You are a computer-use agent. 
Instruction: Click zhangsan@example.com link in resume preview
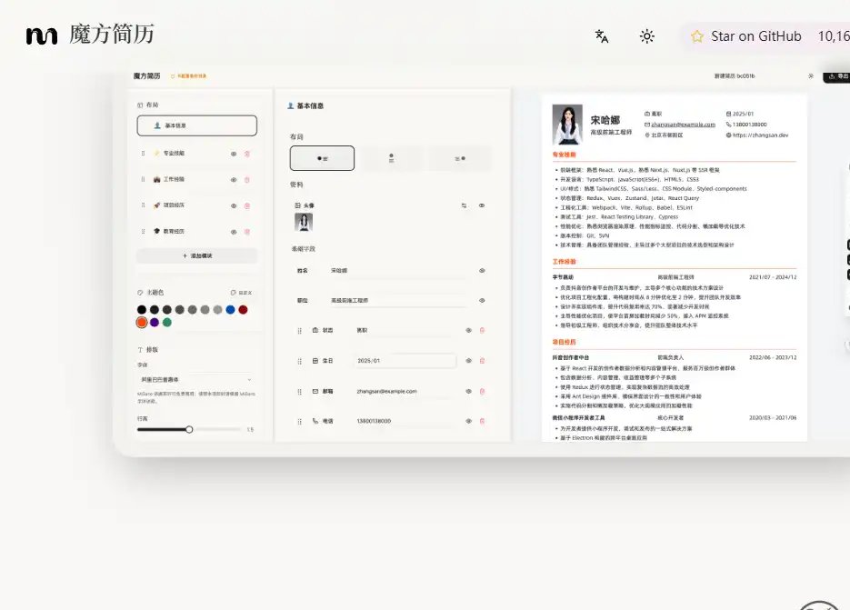683,125
